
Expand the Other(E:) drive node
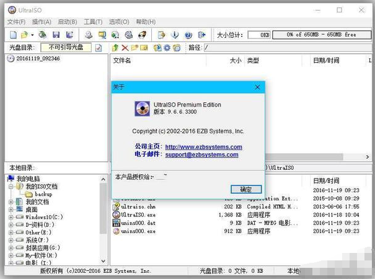click(x=11, y=232)
